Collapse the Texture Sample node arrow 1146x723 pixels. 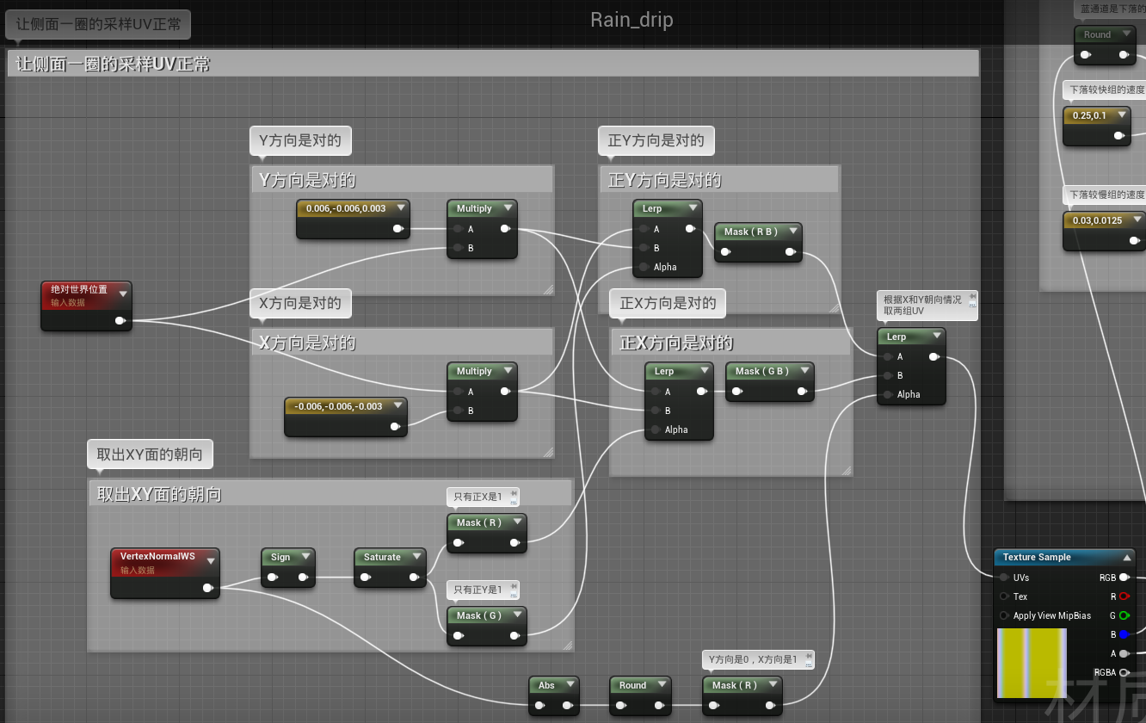tap(1127, 557)
